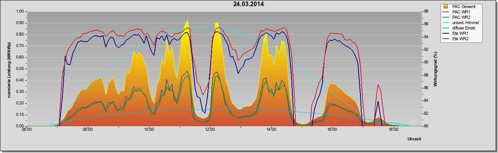Select the PAC WR2 green legend line
The image size is (498, 153).
tap(446, 17)
